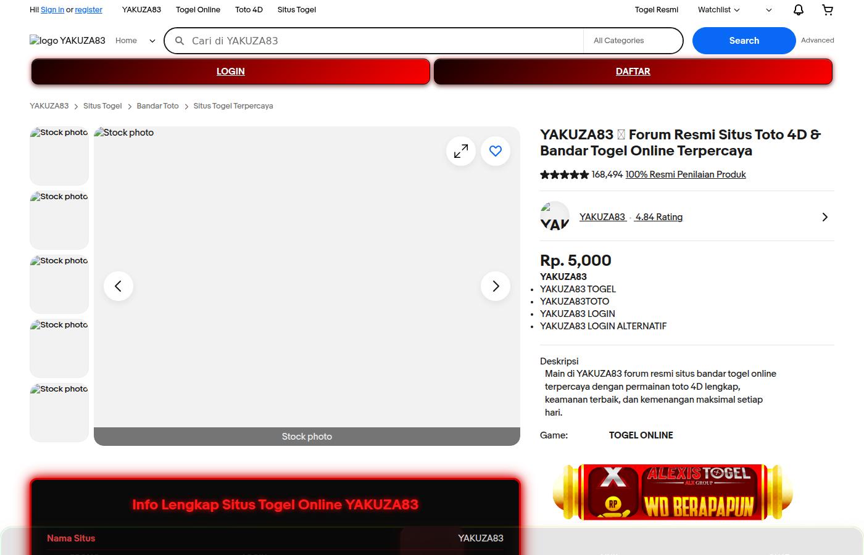This screenshot has height=555, width=864.
Task: Expand the chevron dropdown left of the bell
Action: [x=769, y=10]
